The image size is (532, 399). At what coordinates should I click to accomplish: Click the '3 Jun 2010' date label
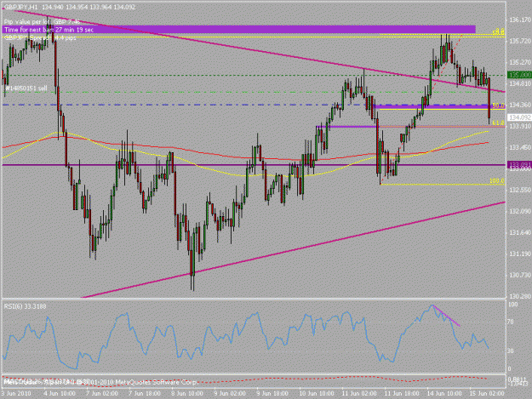[x=16, y=394]
